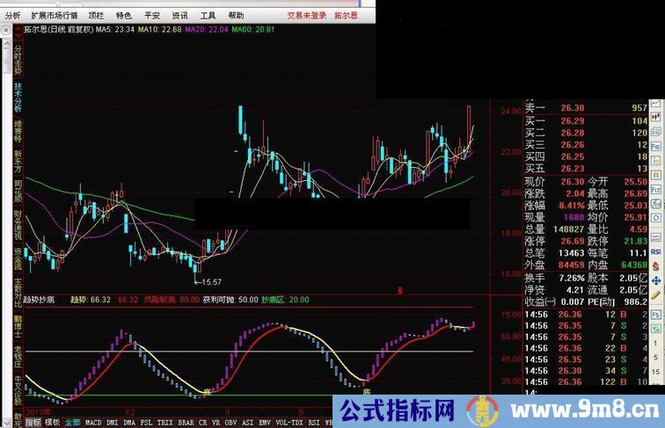
Task: Open the 帮助 menu
Action: pos(236,16)
